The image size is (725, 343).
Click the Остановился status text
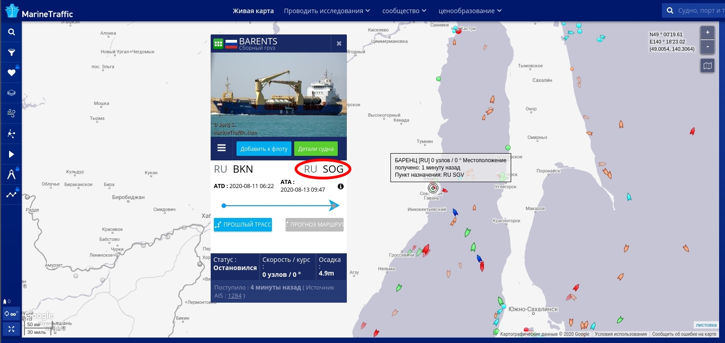235,268
